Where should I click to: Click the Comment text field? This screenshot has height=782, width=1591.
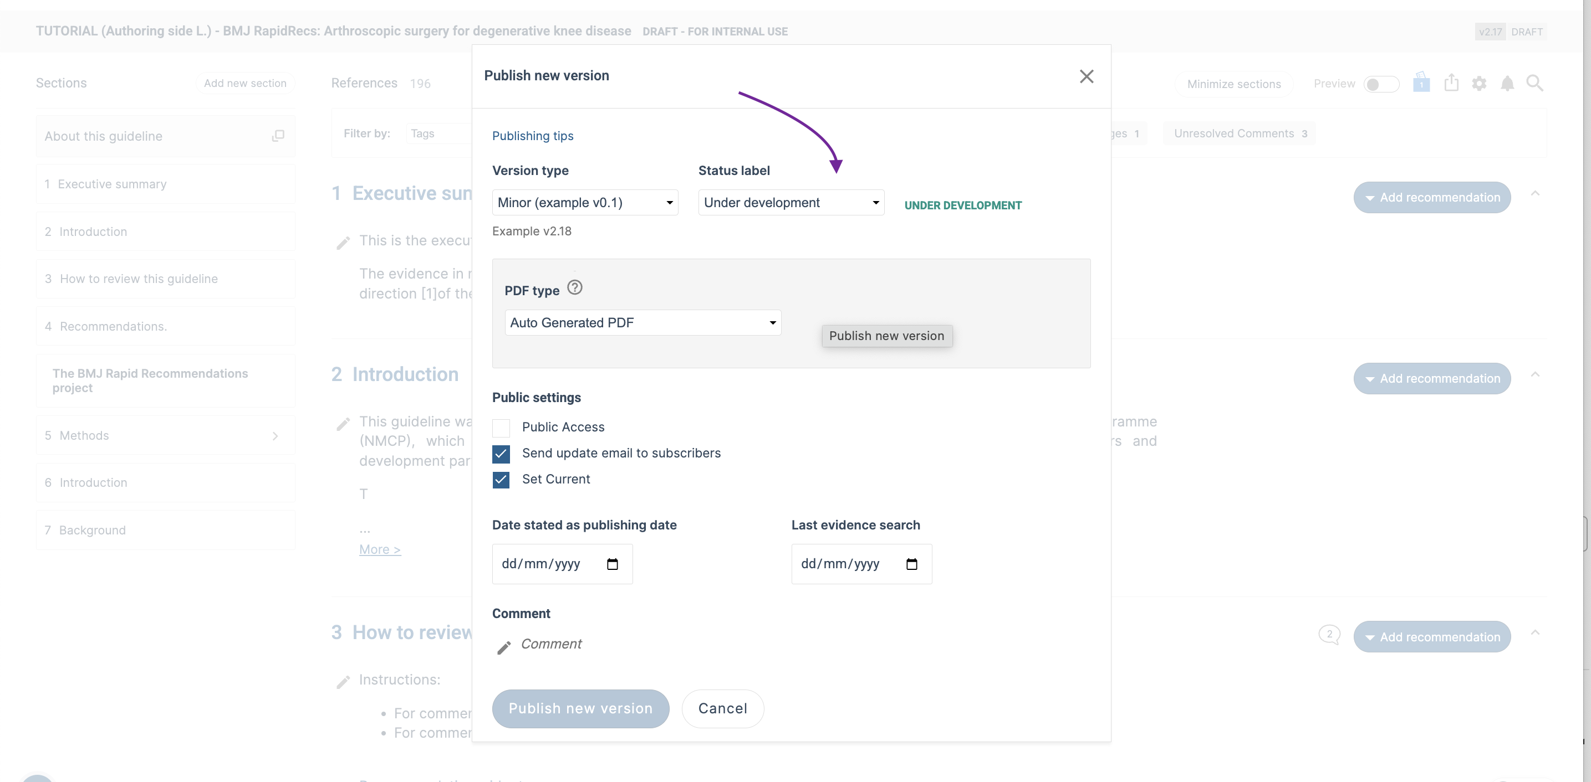[x=551, y=644]
